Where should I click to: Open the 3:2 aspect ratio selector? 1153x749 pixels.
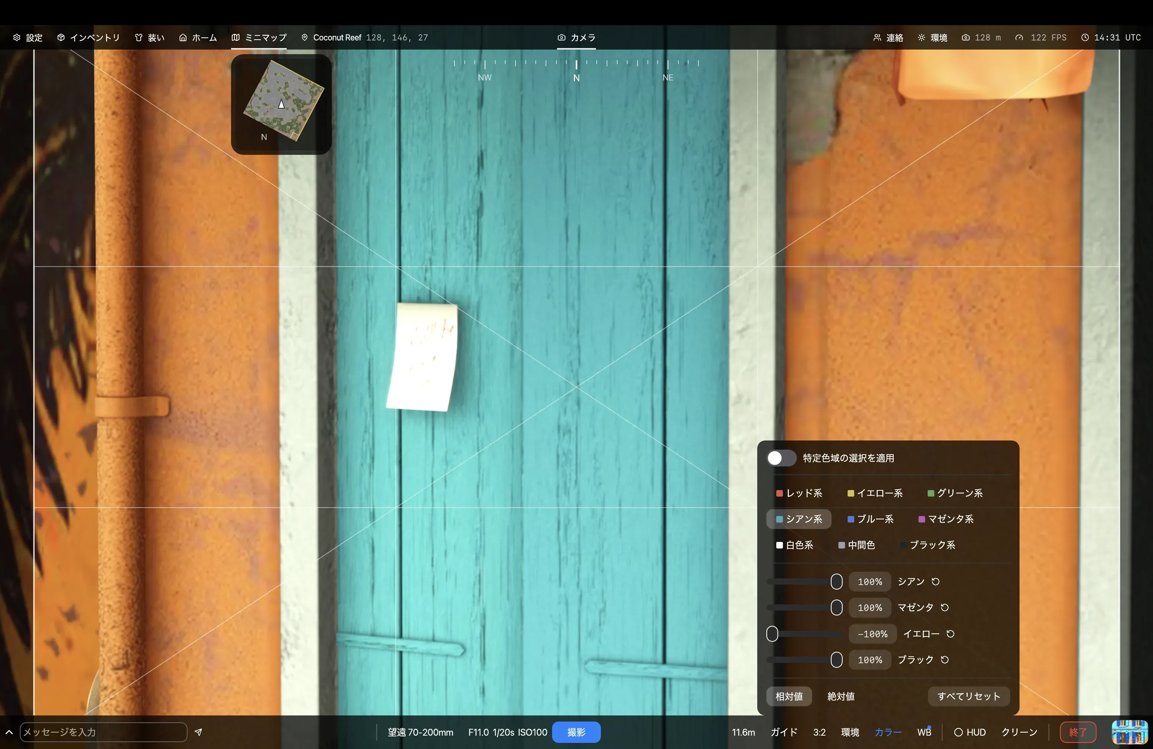[x=819, y=732]
